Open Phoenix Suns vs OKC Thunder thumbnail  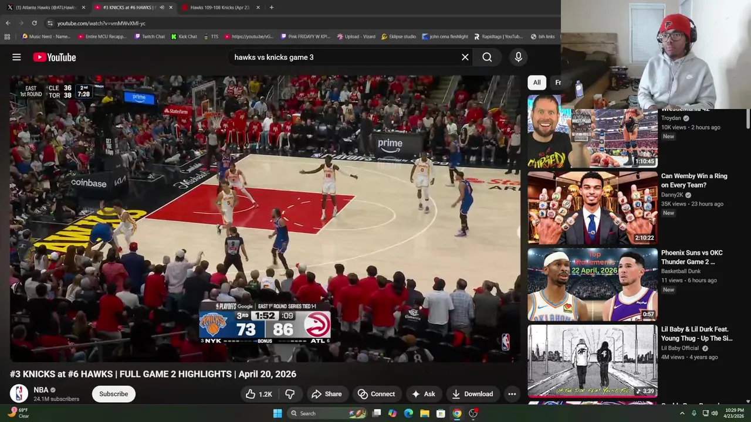pyautogui.click(x=593, y=284)
